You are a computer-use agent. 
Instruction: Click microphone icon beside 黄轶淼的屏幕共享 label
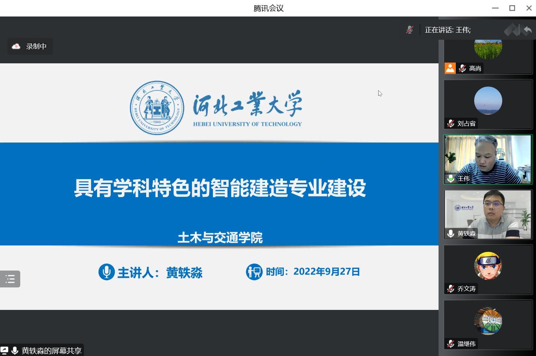point(15,351)
